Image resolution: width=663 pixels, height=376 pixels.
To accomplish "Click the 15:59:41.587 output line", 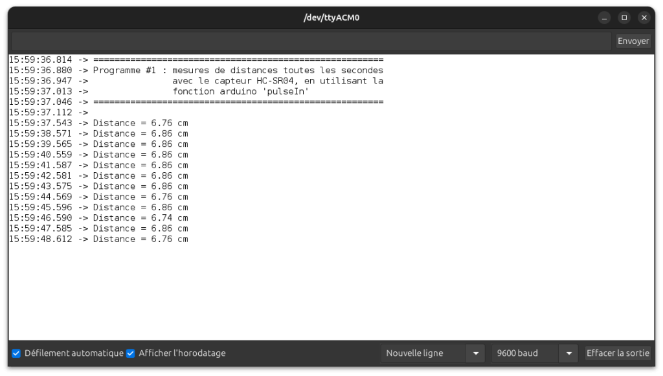I will 98,165.
